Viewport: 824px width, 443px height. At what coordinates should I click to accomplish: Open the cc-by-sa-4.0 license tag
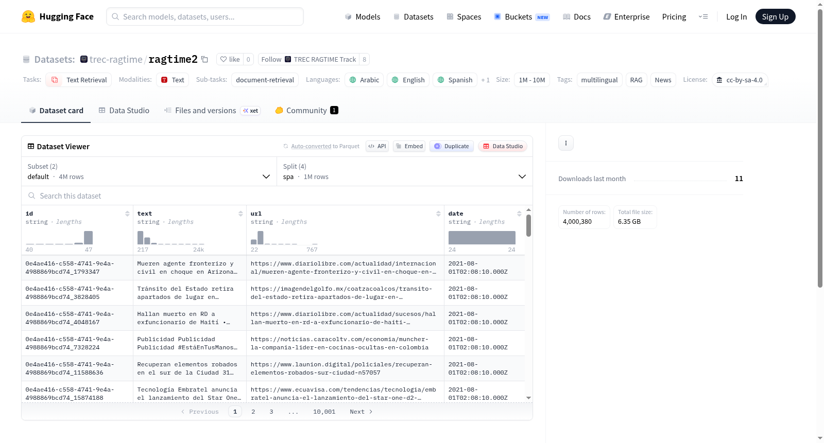pos(740,80)
